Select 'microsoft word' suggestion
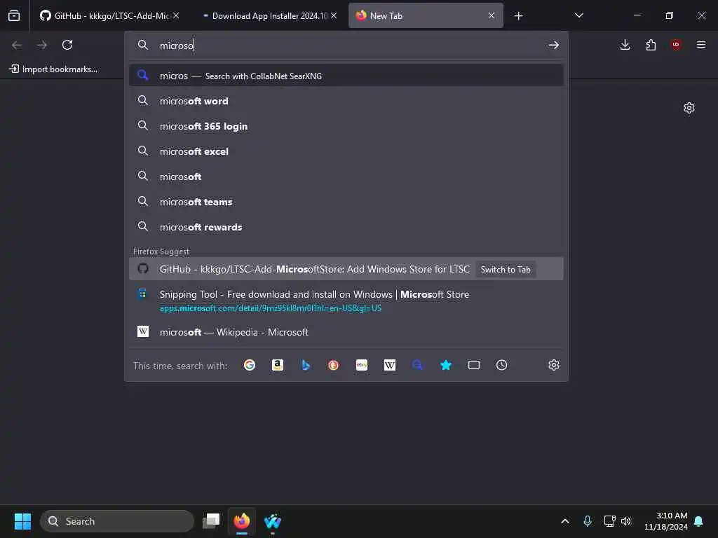Screen dimensions: 718x538 tap(346, 101)
